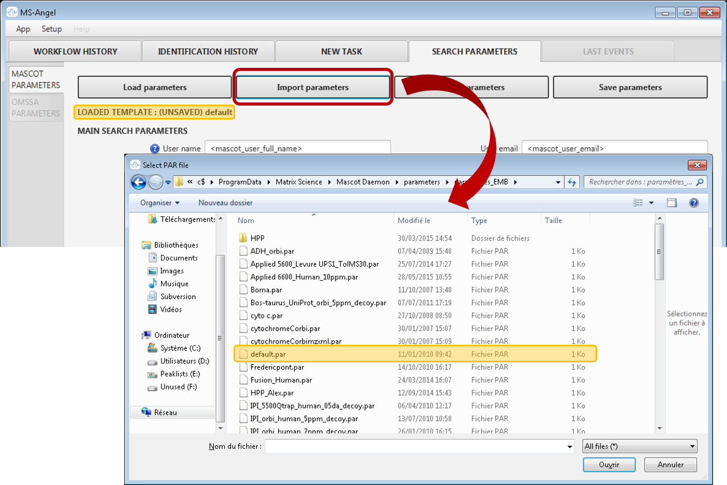Open the HPP folder
Image resolution: width=727 pixels, height=485 pixels.
tap(257, 238)
